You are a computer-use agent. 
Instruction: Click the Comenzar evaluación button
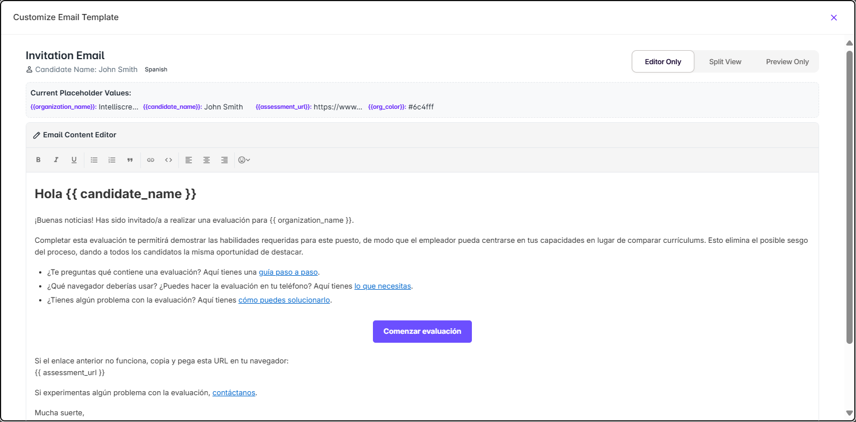[x=422, y=332]
